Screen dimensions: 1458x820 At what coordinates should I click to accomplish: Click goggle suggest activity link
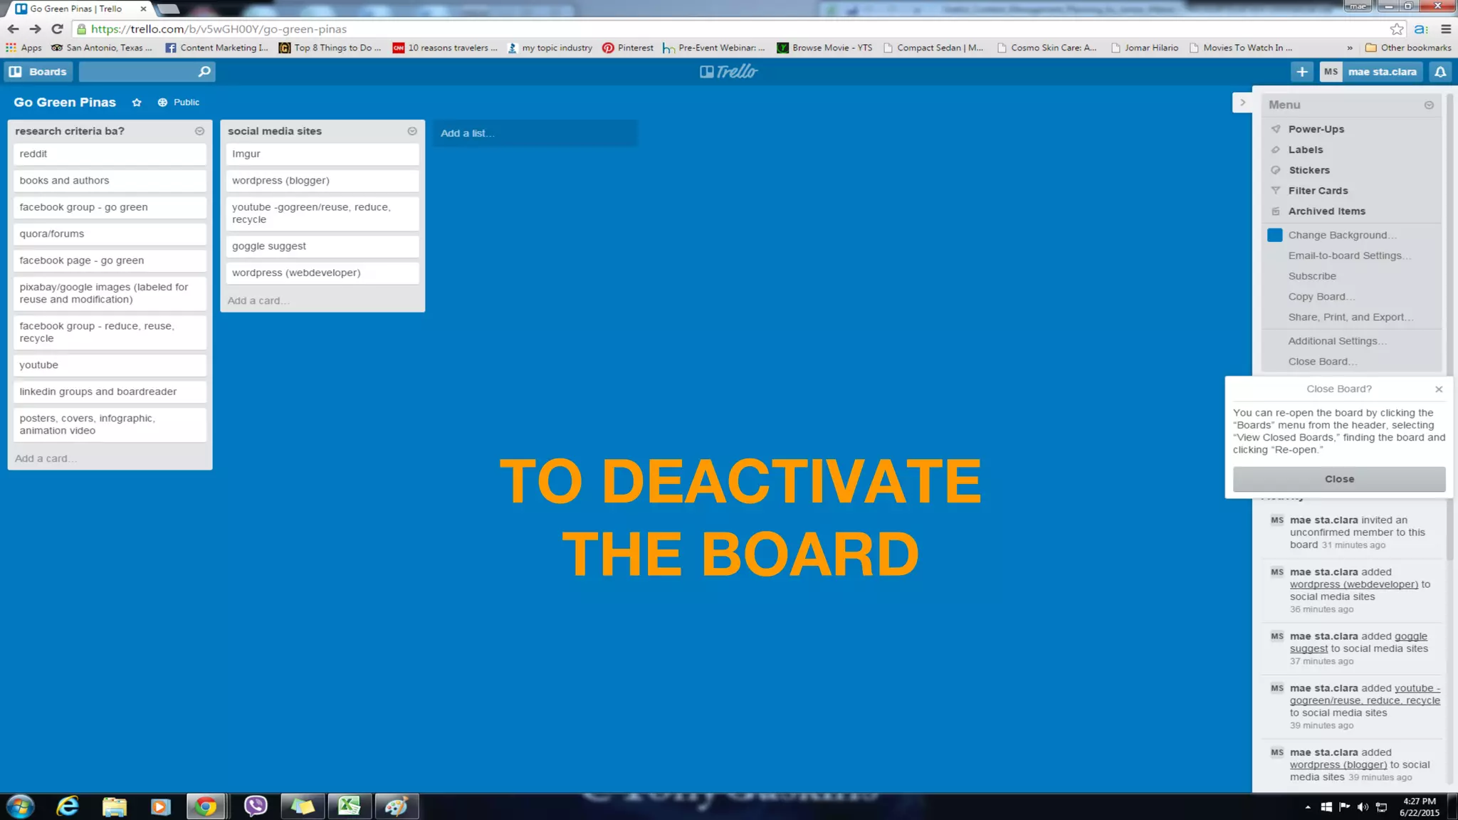[1358, 643]
